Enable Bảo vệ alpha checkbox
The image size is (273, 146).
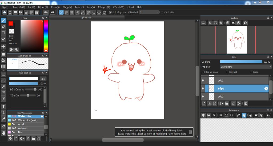point(203,72)
